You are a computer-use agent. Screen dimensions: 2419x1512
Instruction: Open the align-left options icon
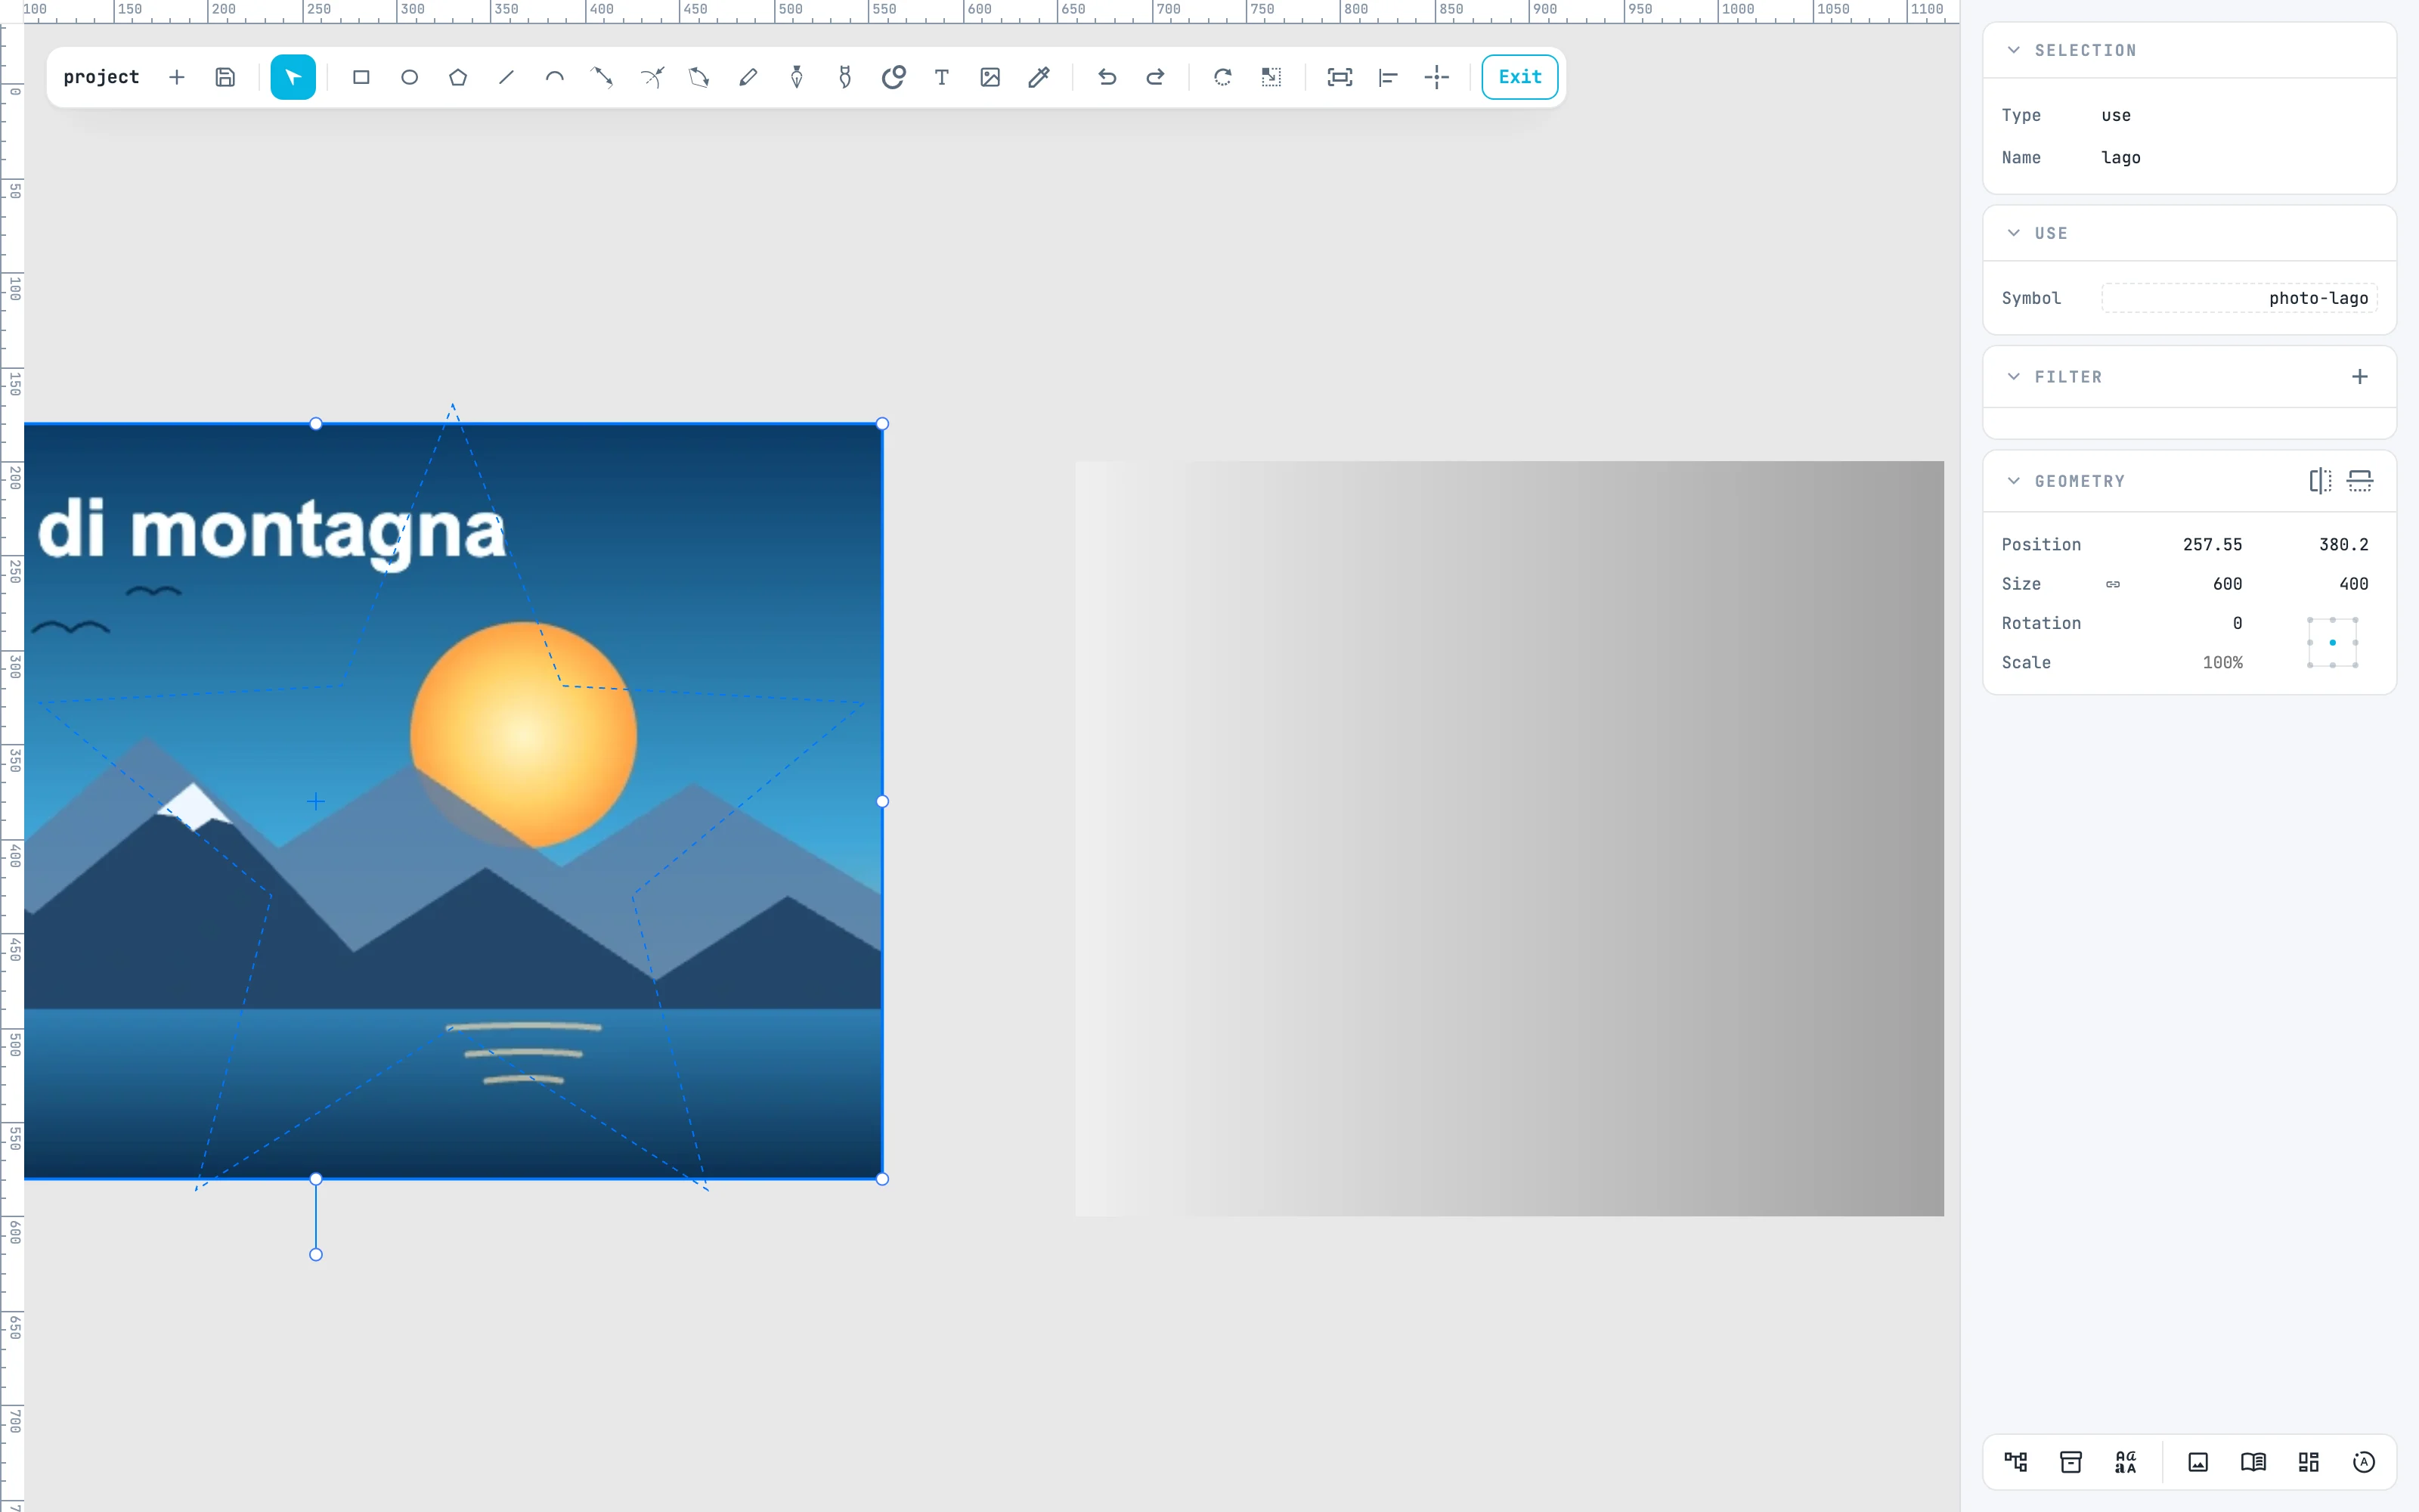pos(1389,77)
